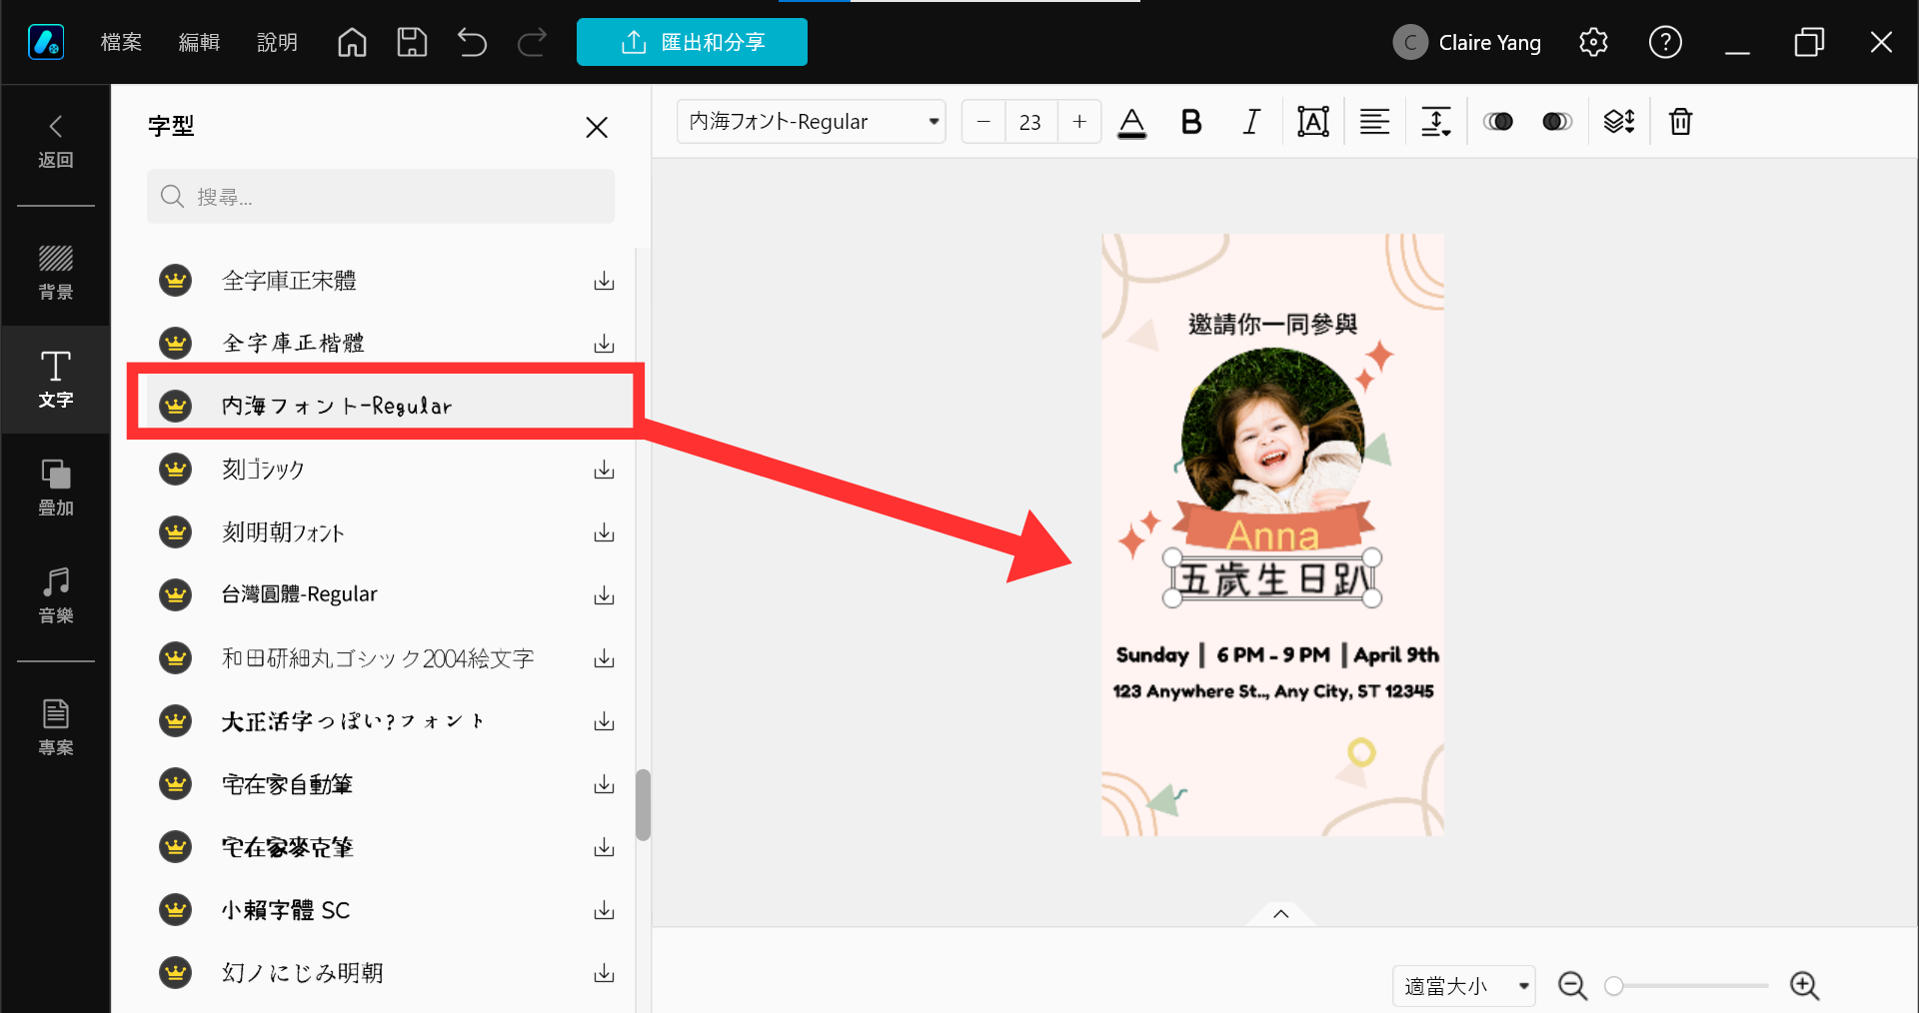The height and width of the screenshot is (1013, 1919).
Task: Open the 編輯 edit menu
Action: click(199, 42)
